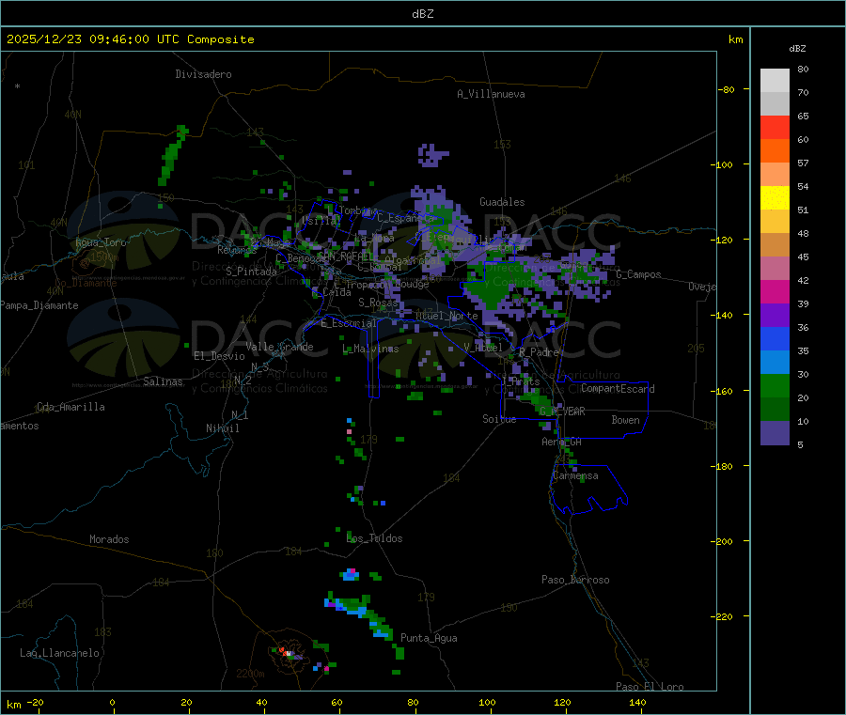Select the red 65 dBZ legend swatch
Image resolution: width=846 pixels, height=715 pixels.
[x=775, y=127]
